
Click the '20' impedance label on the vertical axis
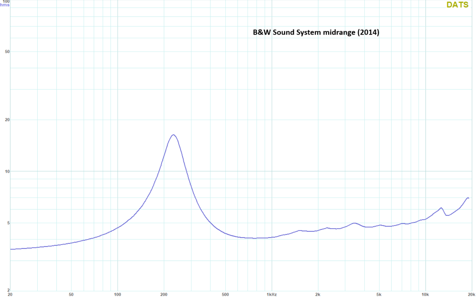tap(7, 120)
